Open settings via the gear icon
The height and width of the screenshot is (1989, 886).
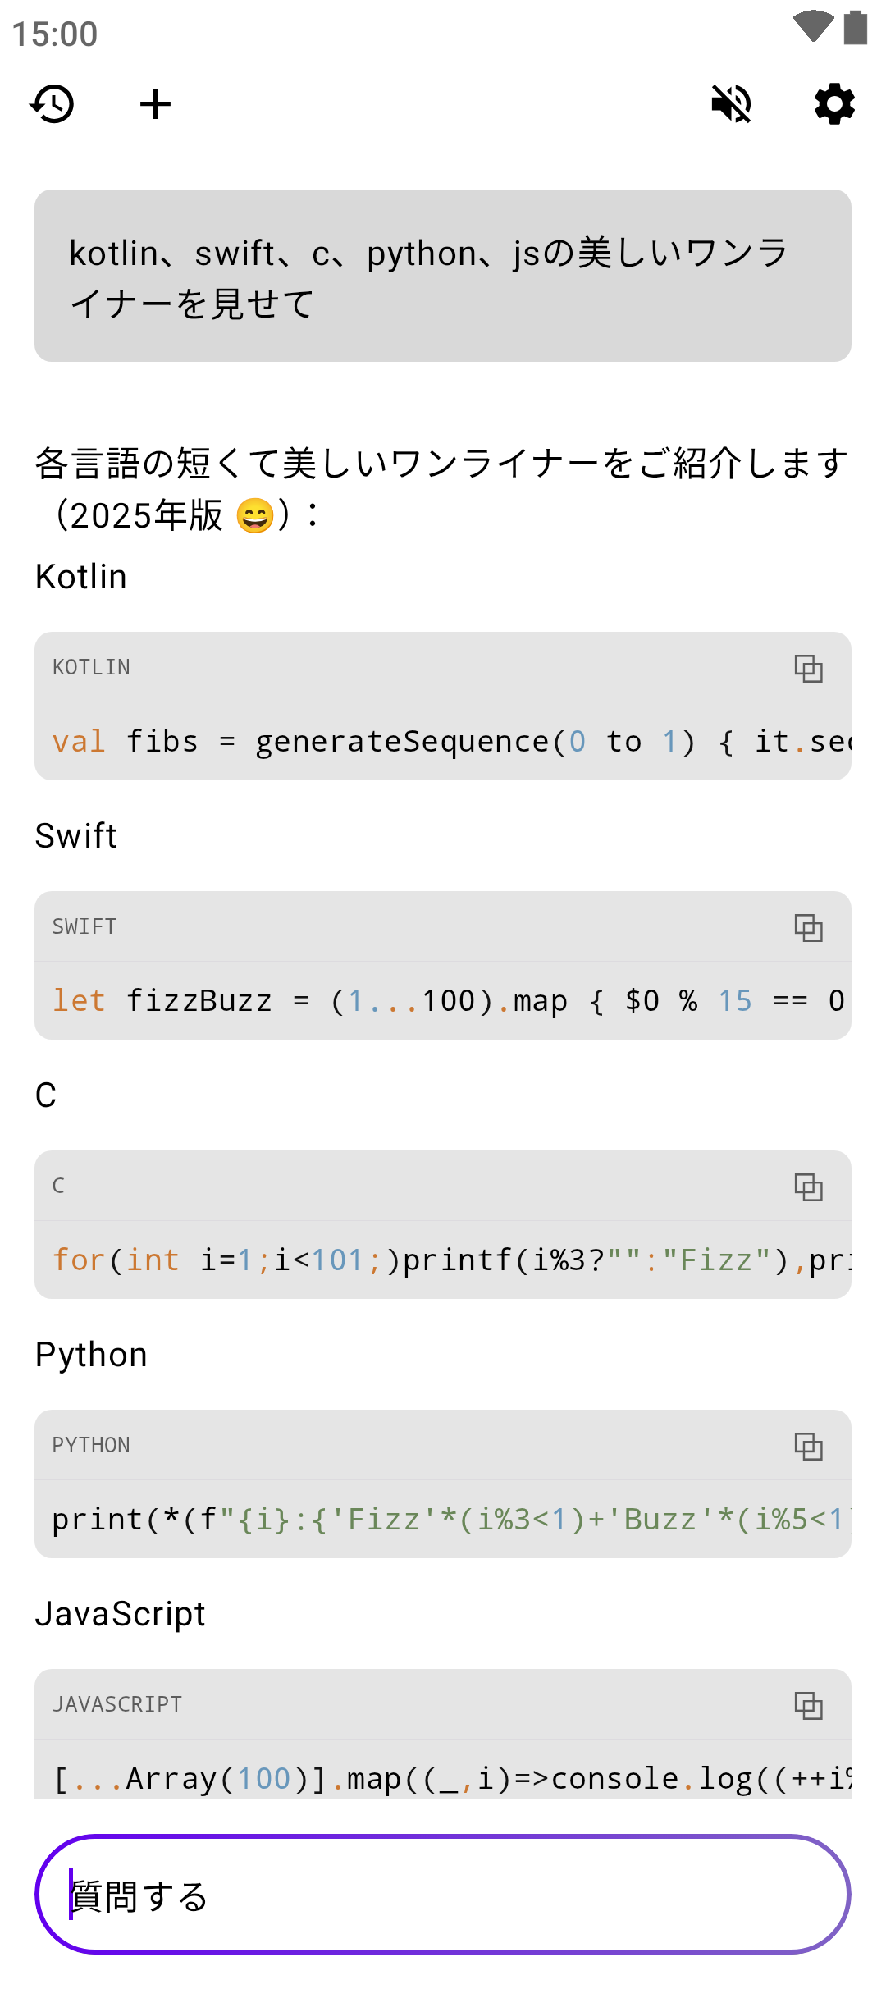tap(834, 104)
